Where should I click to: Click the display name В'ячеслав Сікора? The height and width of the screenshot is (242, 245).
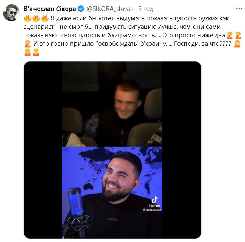tap(50, 9)
